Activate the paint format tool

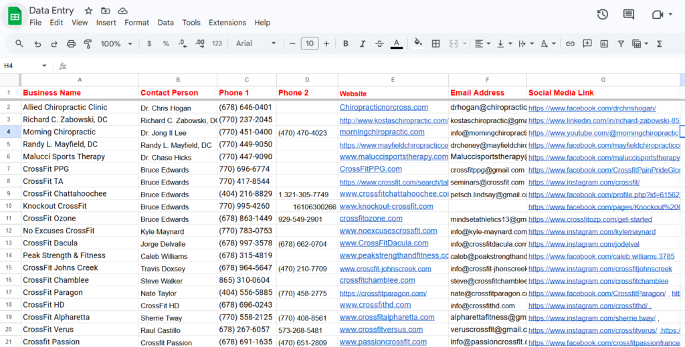point(88,43)
